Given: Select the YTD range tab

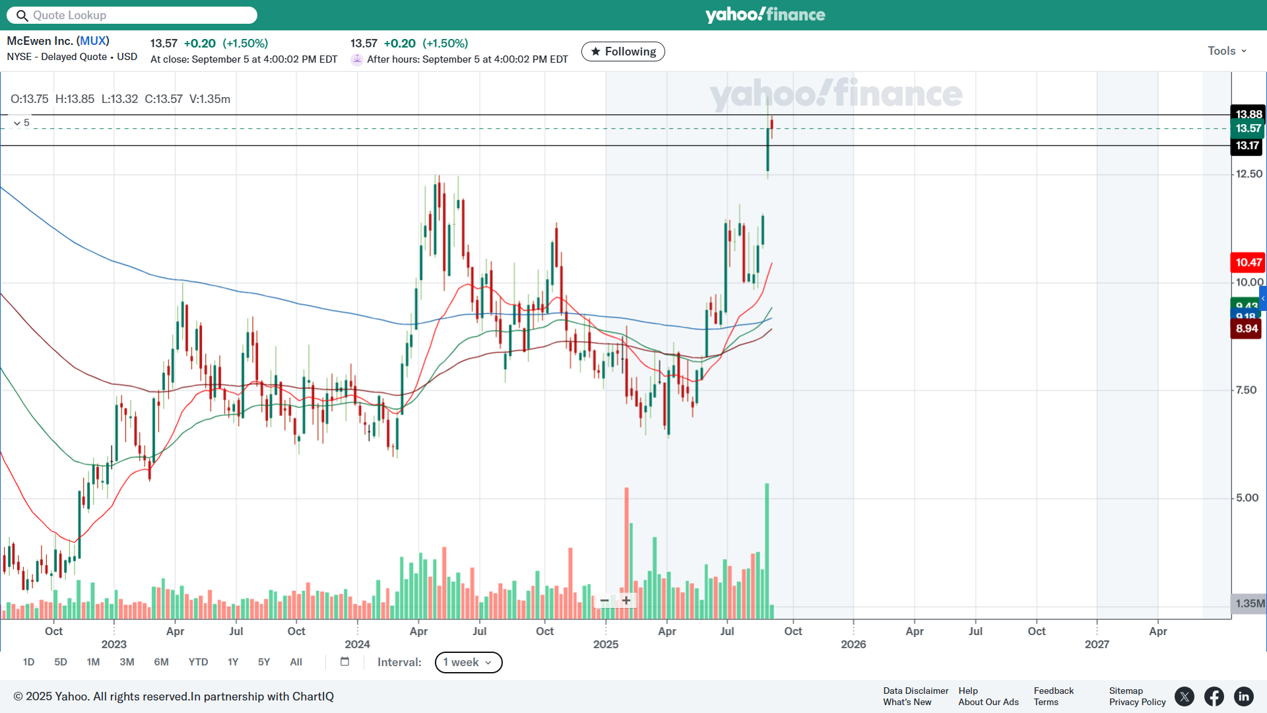Looking at the screenshot, I should click(x=198, y=662).
